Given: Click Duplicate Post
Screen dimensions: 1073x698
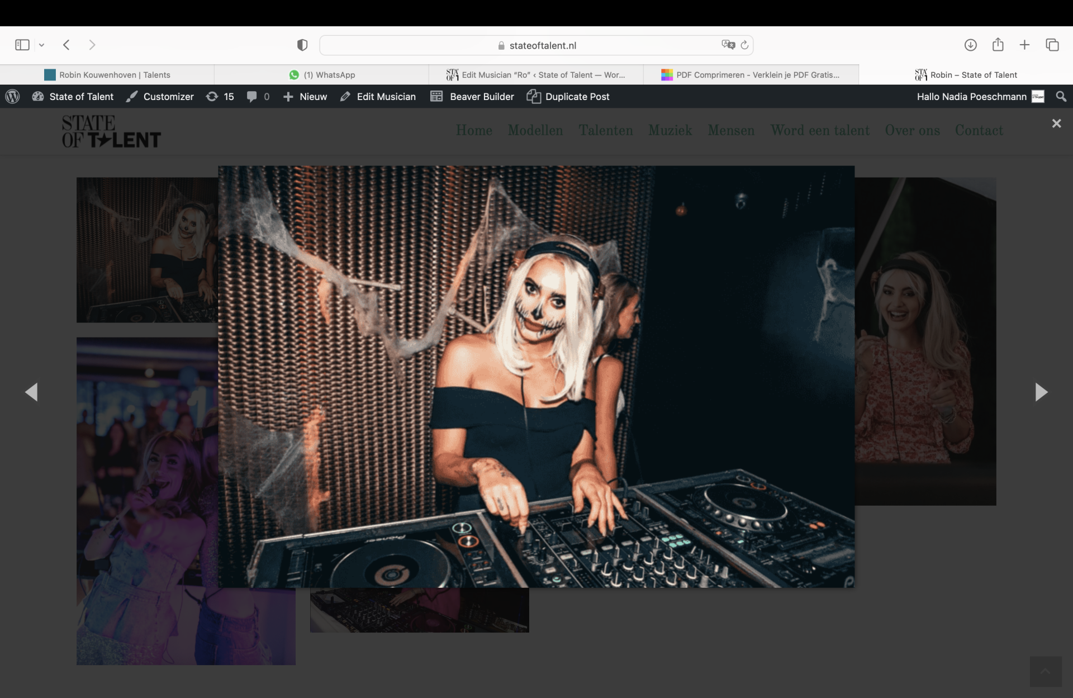Looking at the screenshot, I should pos(568,97).
